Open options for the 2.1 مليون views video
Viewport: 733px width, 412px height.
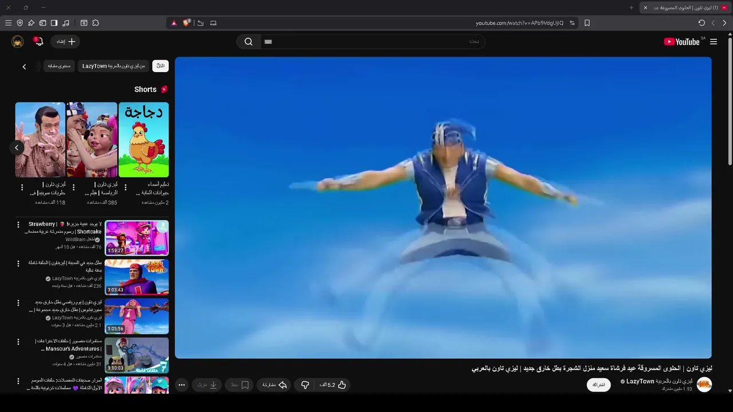click(18, 303)
